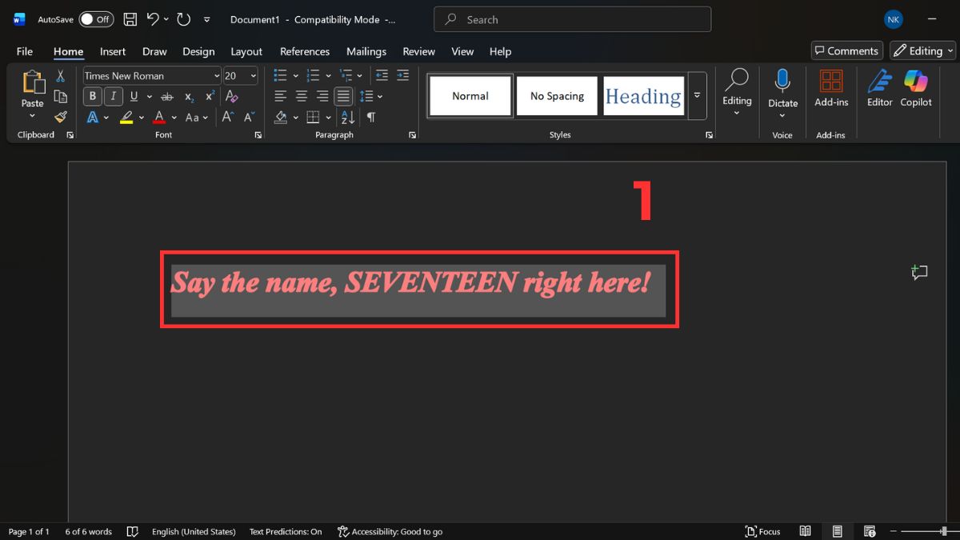Open the Review ribbon tab
Viewport: 960px width, 540px height.
(x=418, y=51)
